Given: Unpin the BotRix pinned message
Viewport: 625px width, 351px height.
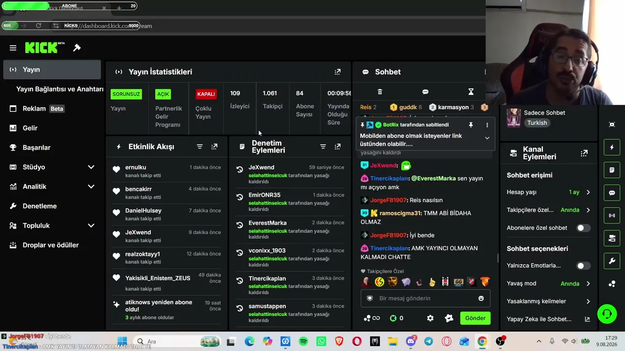Looking at the screenshot, I should (x=471, y=125).
